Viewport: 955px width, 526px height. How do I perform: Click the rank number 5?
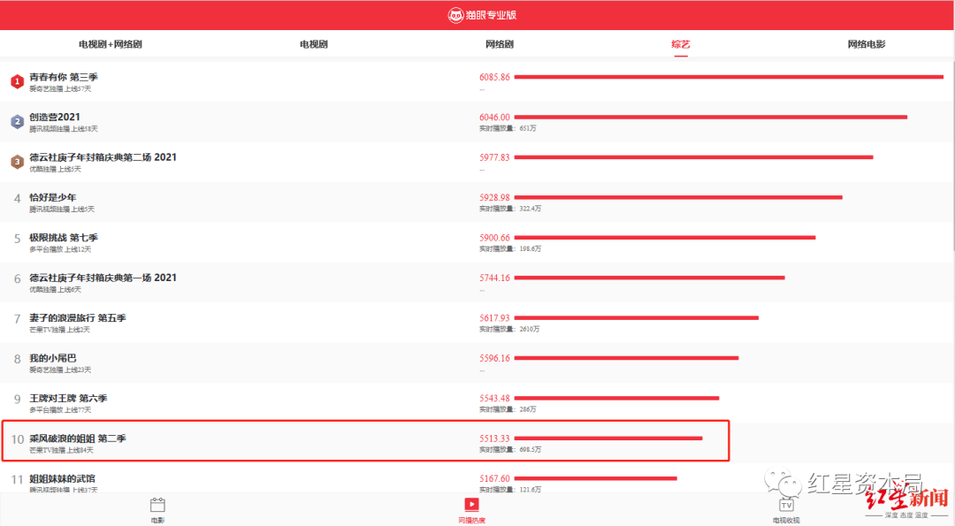(17, 239)
